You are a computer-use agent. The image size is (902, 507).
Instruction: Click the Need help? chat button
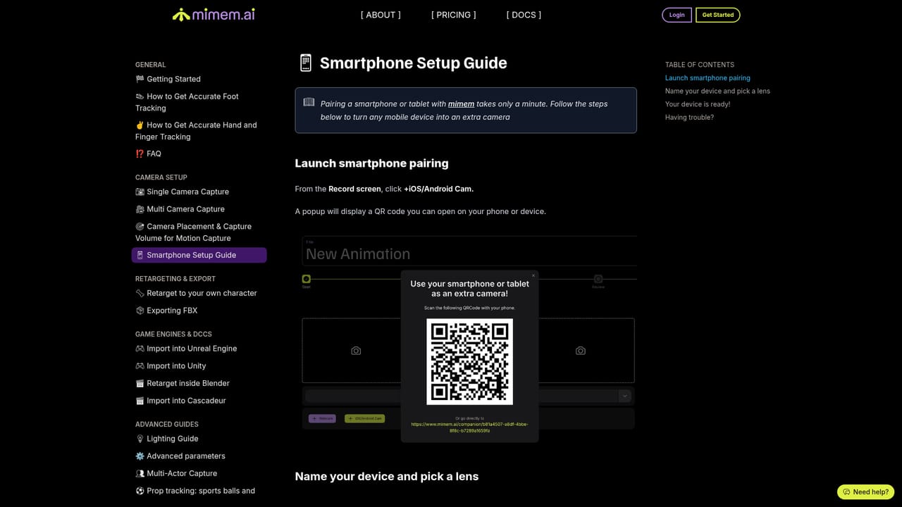coord(865,492)
